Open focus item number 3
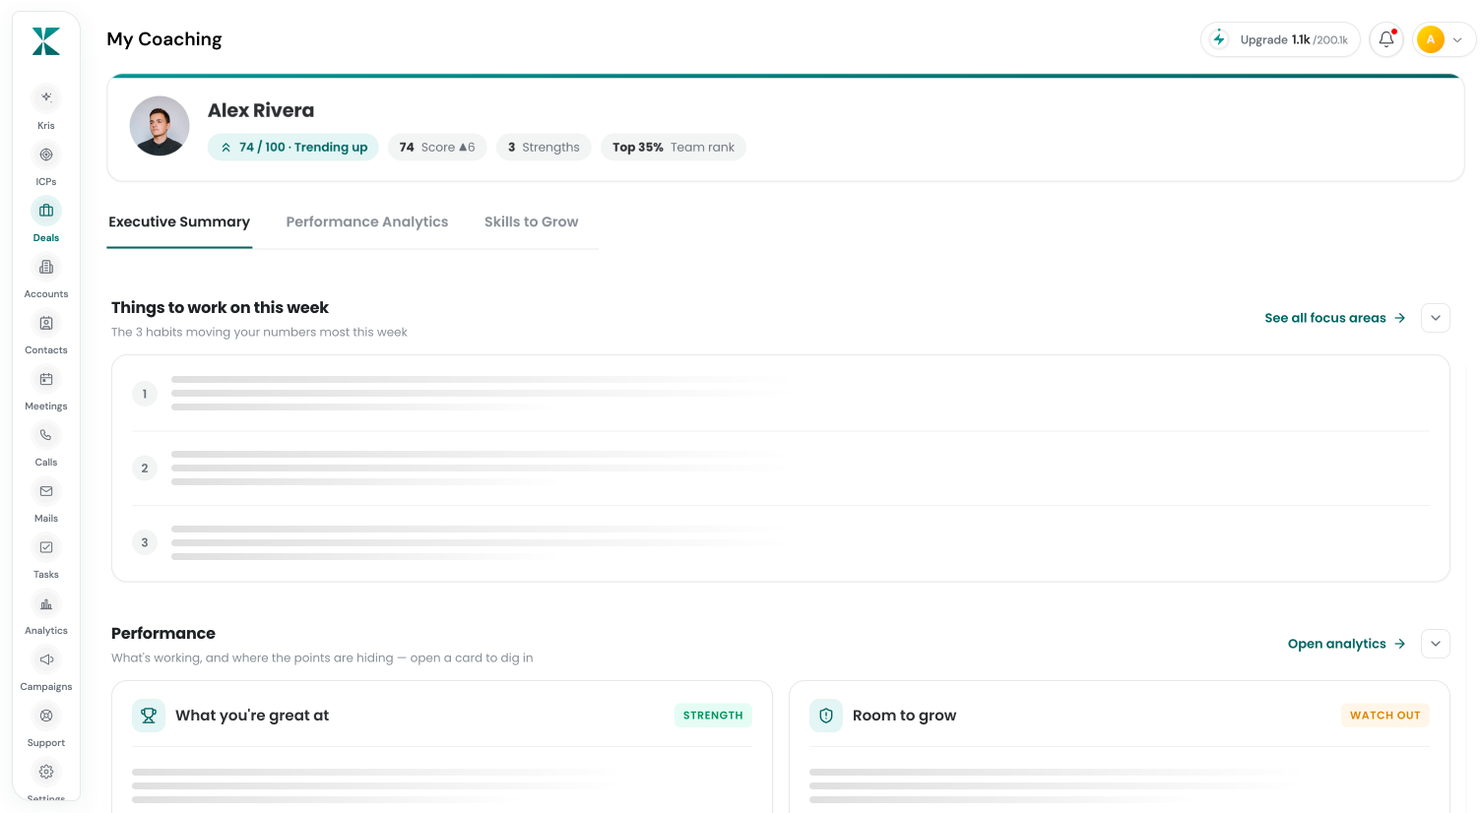 (x=780, y=542)
